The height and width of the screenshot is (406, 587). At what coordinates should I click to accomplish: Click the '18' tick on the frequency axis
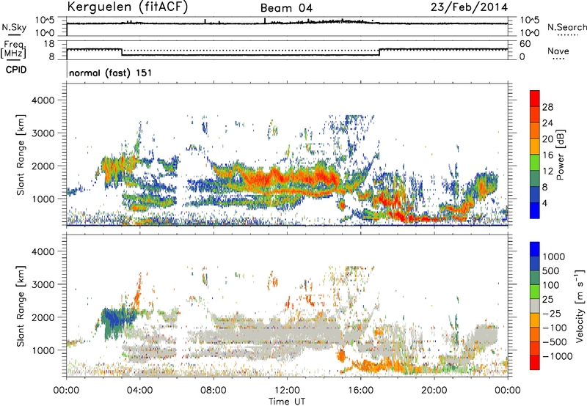(x=49, y=44)
